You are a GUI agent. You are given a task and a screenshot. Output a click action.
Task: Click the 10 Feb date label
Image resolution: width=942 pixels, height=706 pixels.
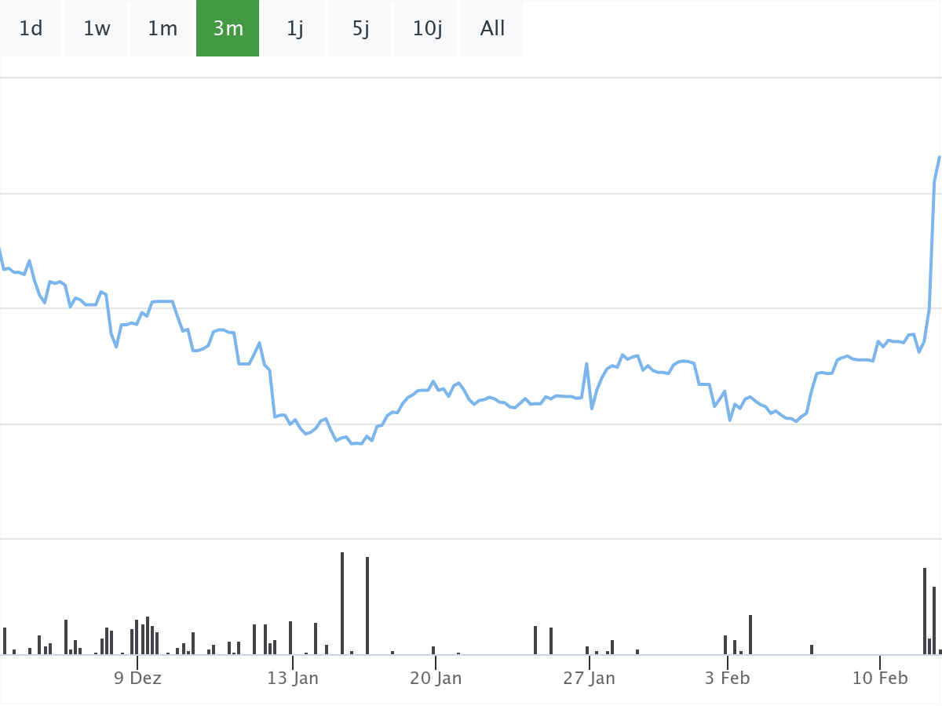click(x=879, y=678)
